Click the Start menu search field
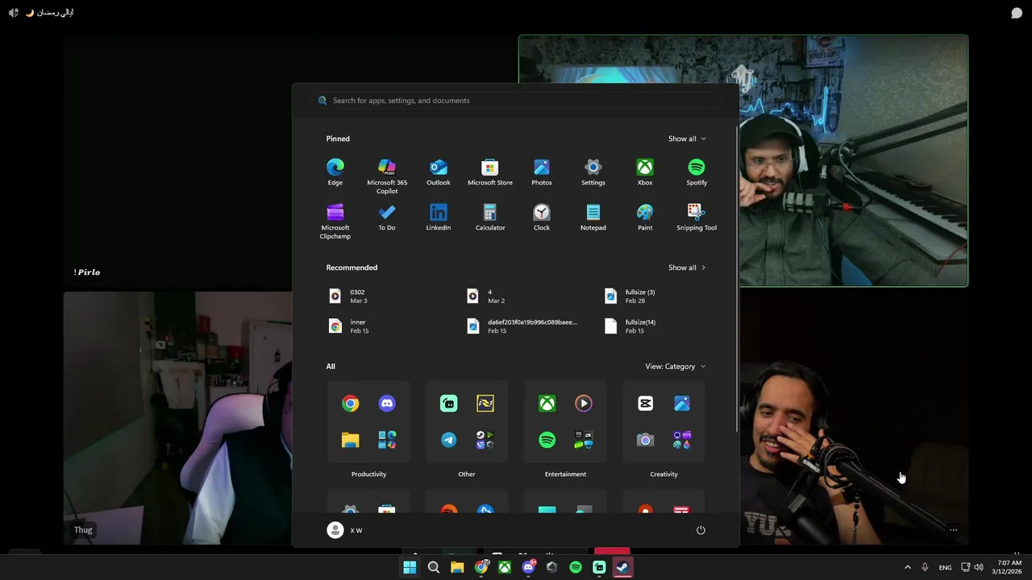 (x=516, y=101)
